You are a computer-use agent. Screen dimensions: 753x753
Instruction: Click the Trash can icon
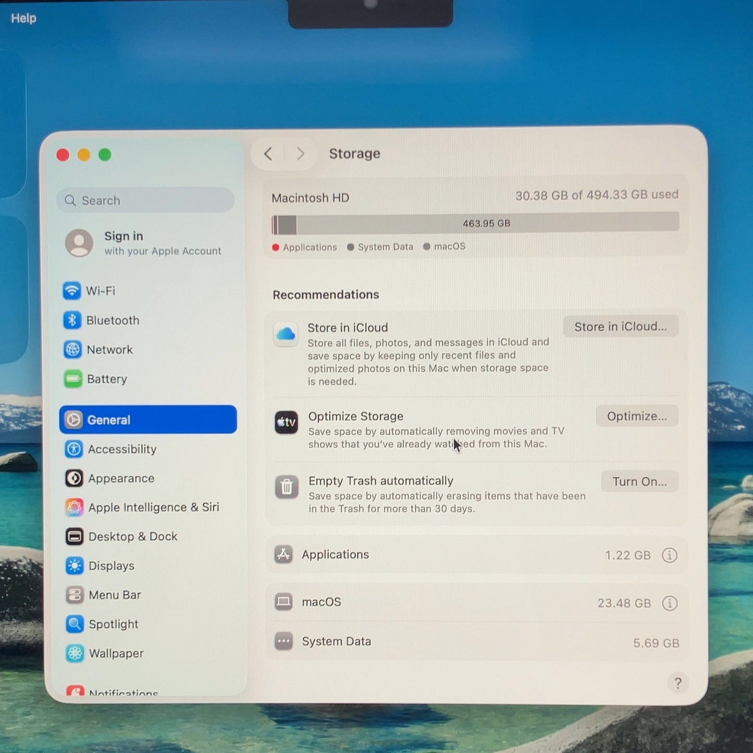point(287,487)
